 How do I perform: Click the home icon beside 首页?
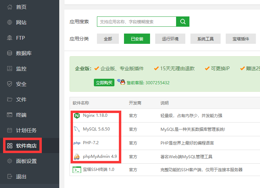point(10,7)
